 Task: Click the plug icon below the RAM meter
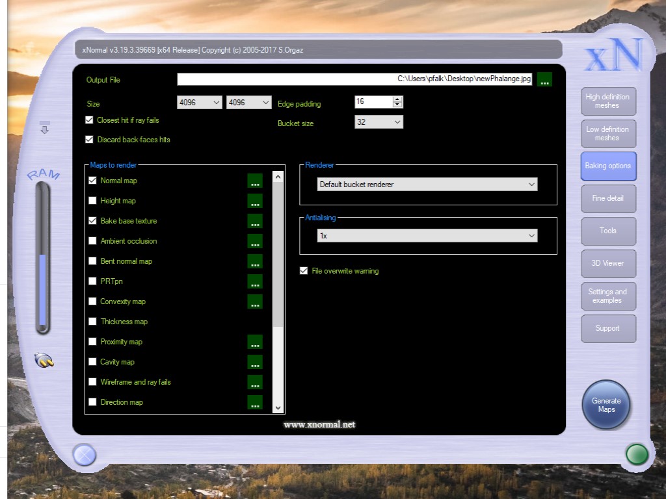44,360
